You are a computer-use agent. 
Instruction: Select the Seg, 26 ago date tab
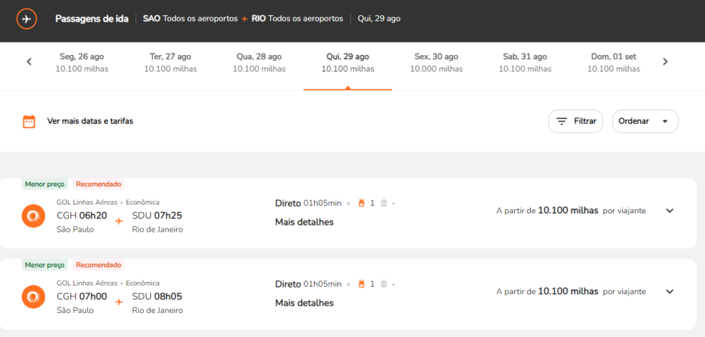coord(82,63)
